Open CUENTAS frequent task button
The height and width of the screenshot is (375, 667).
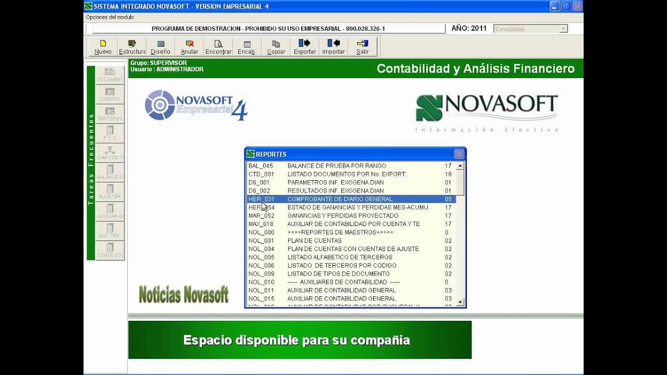(x=110, y=94)
